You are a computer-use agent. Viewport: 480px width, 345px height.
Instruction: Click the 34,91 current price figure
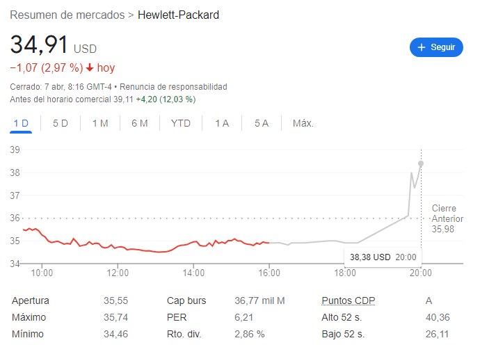coord(40,45)
